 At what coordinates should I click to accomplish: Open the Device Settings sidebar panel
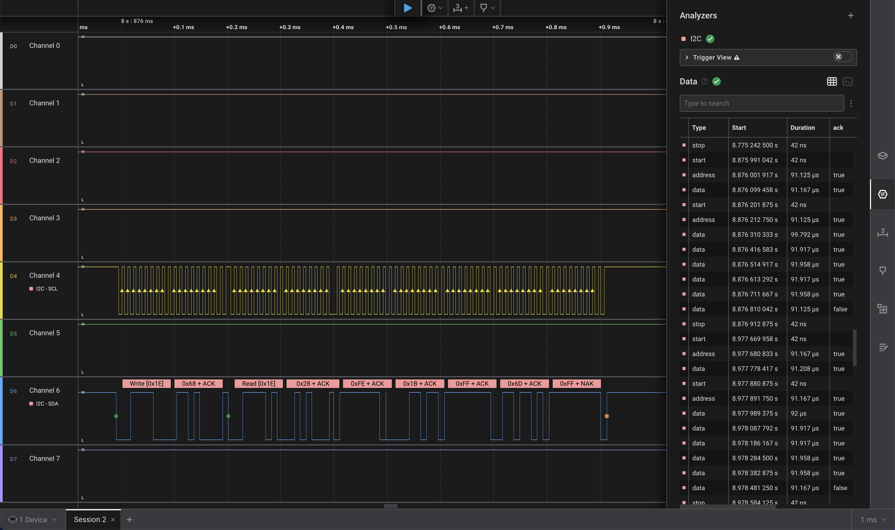[882, 156]
